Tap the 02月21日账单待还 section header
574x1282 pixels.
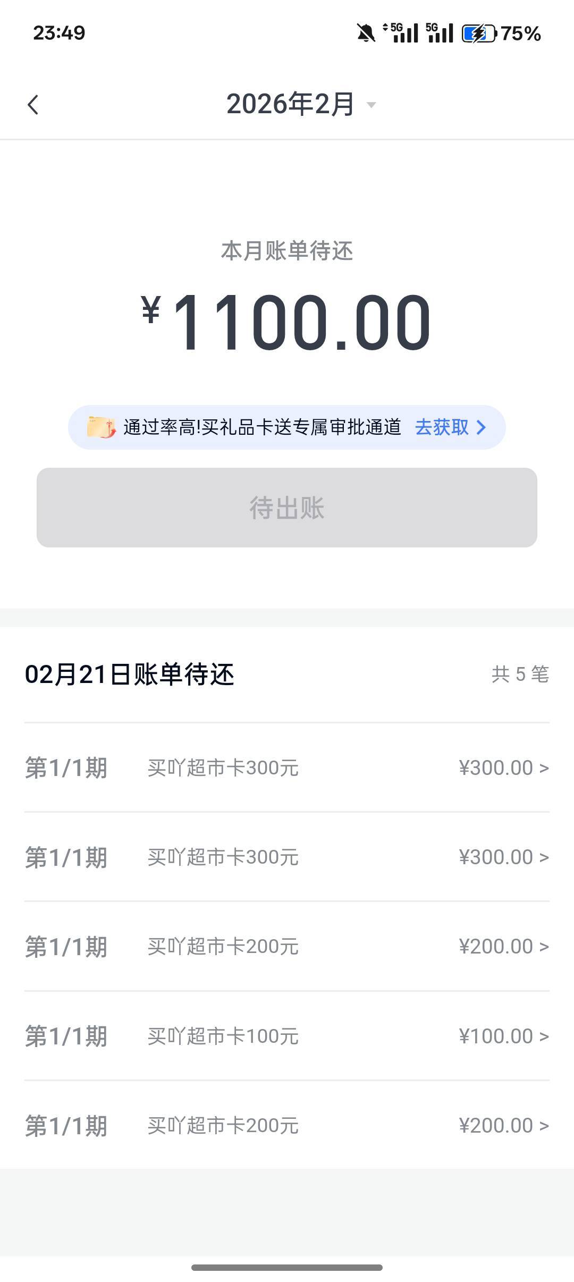coord(130,674)
